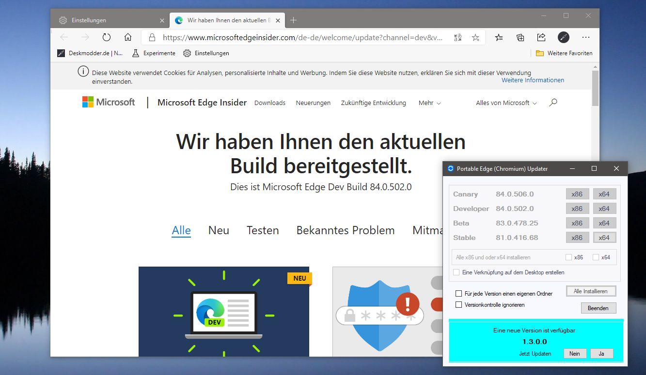Screen dimensions: 646x375
Task: Open the favorites list icon
Action: click(499, 37)
